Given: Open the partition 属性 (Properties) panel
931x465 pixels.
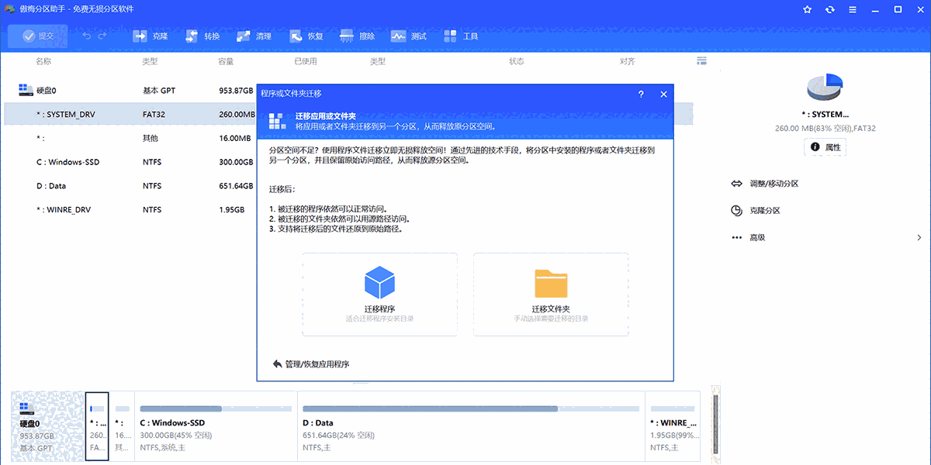Looking at the screenshot, I should coord(825,146).
